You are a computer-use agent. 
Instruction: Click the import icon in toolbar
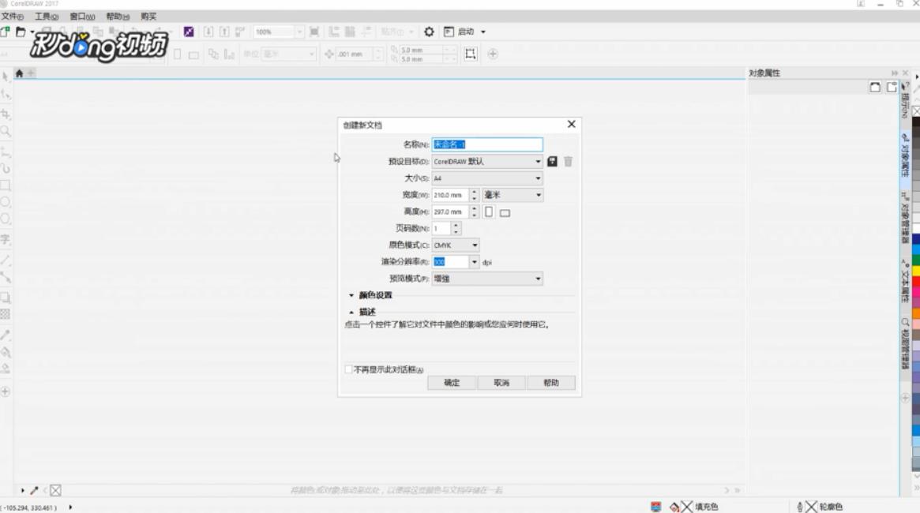208,32
